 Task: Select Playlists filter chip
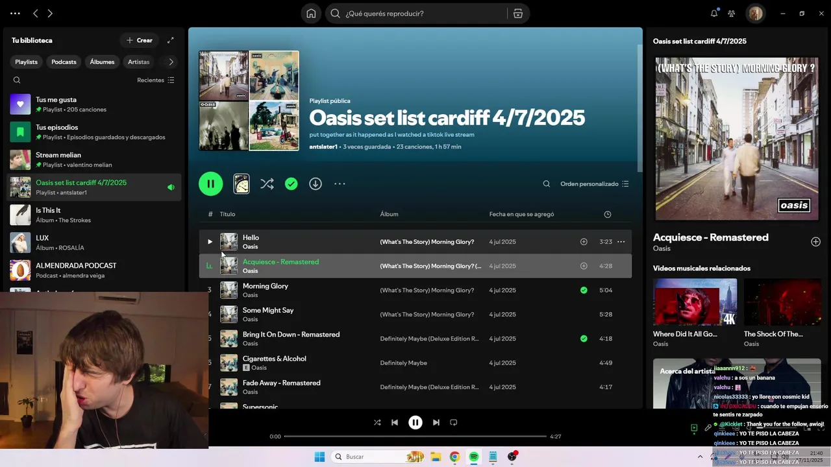27,62
